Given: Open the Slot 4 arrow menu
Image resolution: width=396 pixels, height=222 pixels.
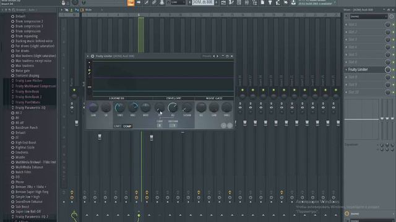Looking at the screenshot, I should (346, 47).
